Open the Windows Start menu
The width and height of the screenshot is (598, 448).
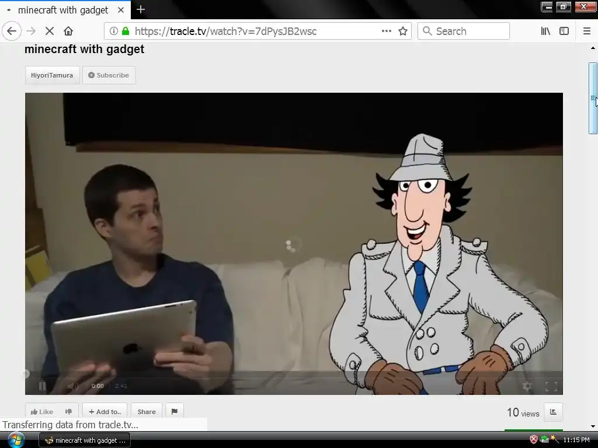16,440
